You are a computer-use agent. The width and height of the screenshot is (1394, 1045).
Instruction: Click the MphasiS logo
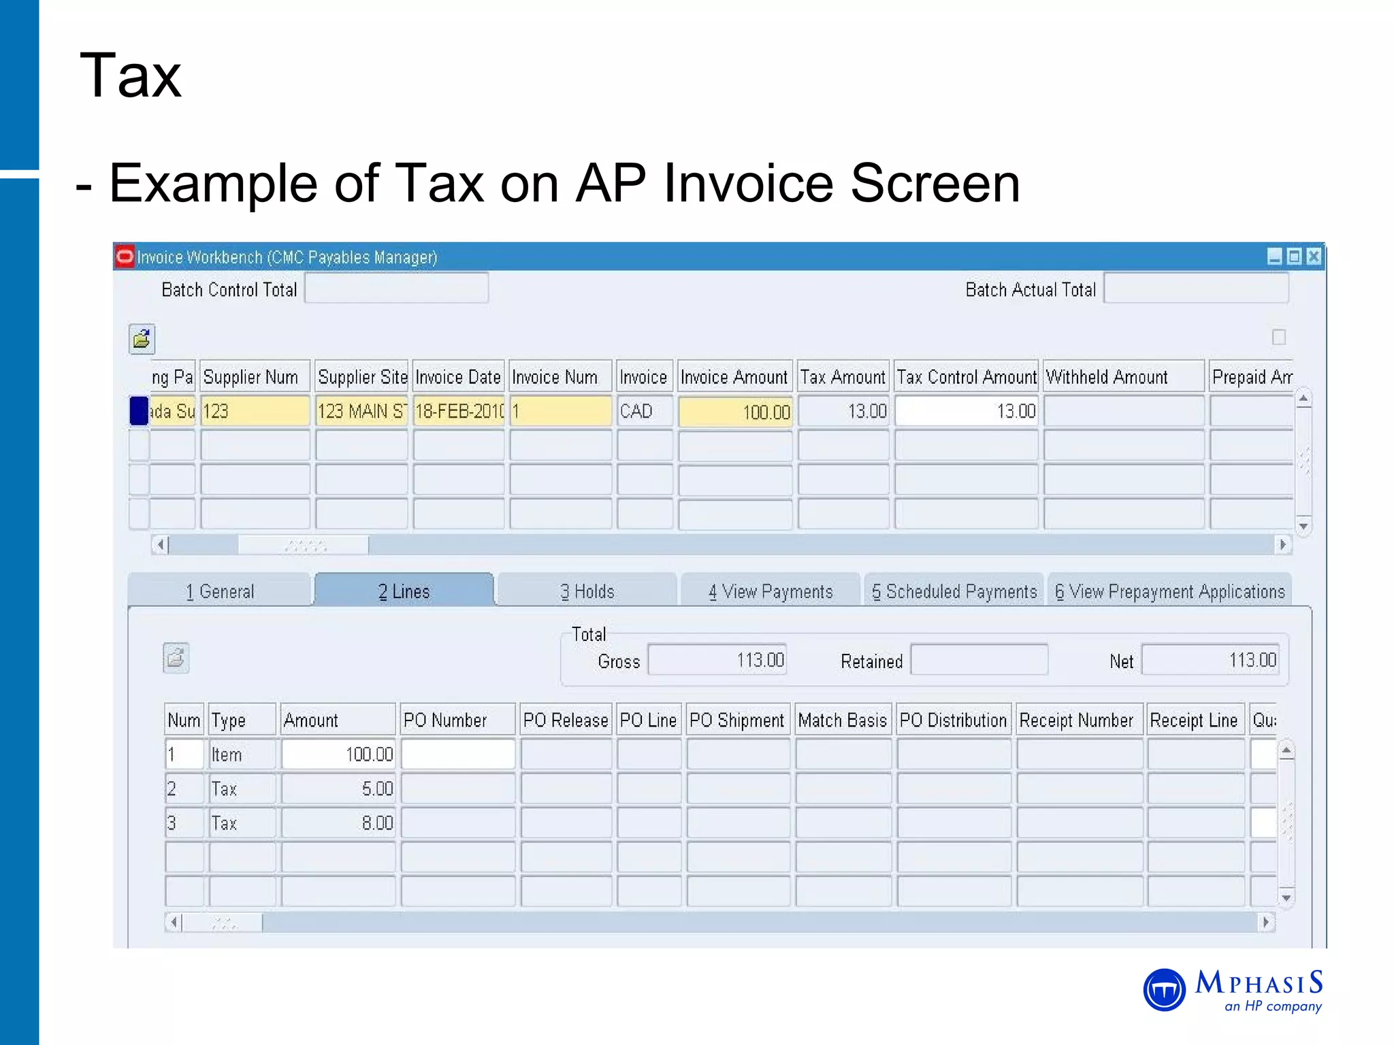tap(1233, 990)
